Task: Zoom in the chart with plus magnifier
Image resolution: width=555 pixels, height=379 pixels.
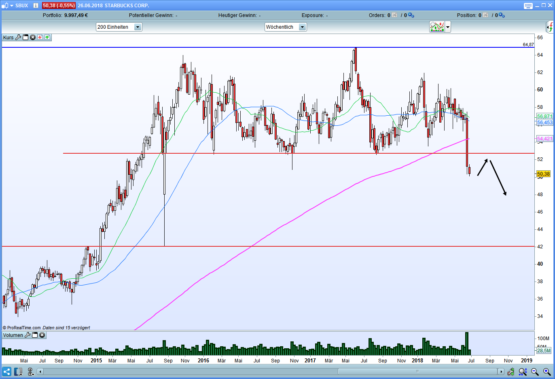Action: point(547,372)
